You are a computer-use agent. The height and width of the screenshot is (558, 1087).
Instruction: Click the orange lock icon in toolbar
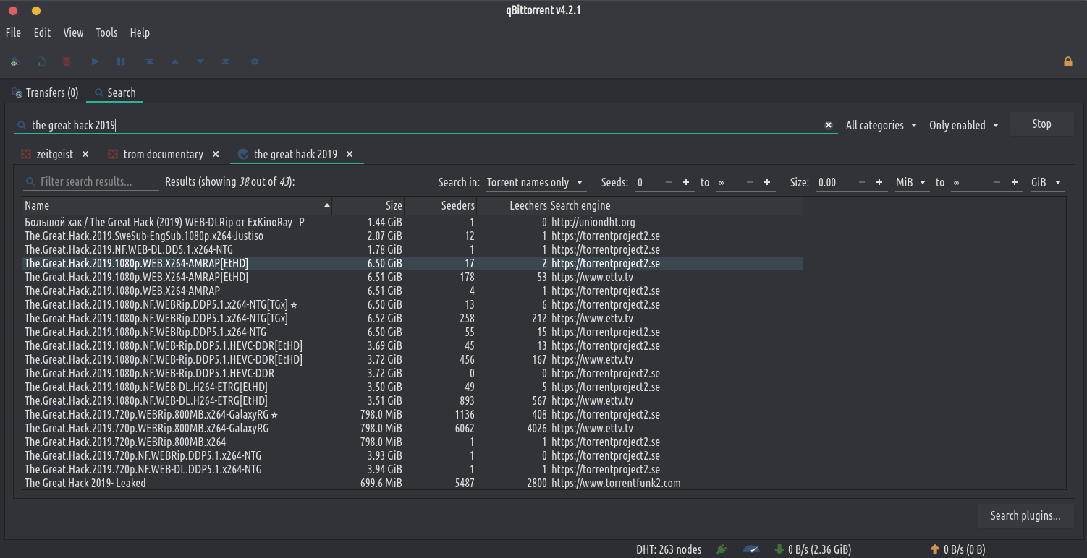1068,62
